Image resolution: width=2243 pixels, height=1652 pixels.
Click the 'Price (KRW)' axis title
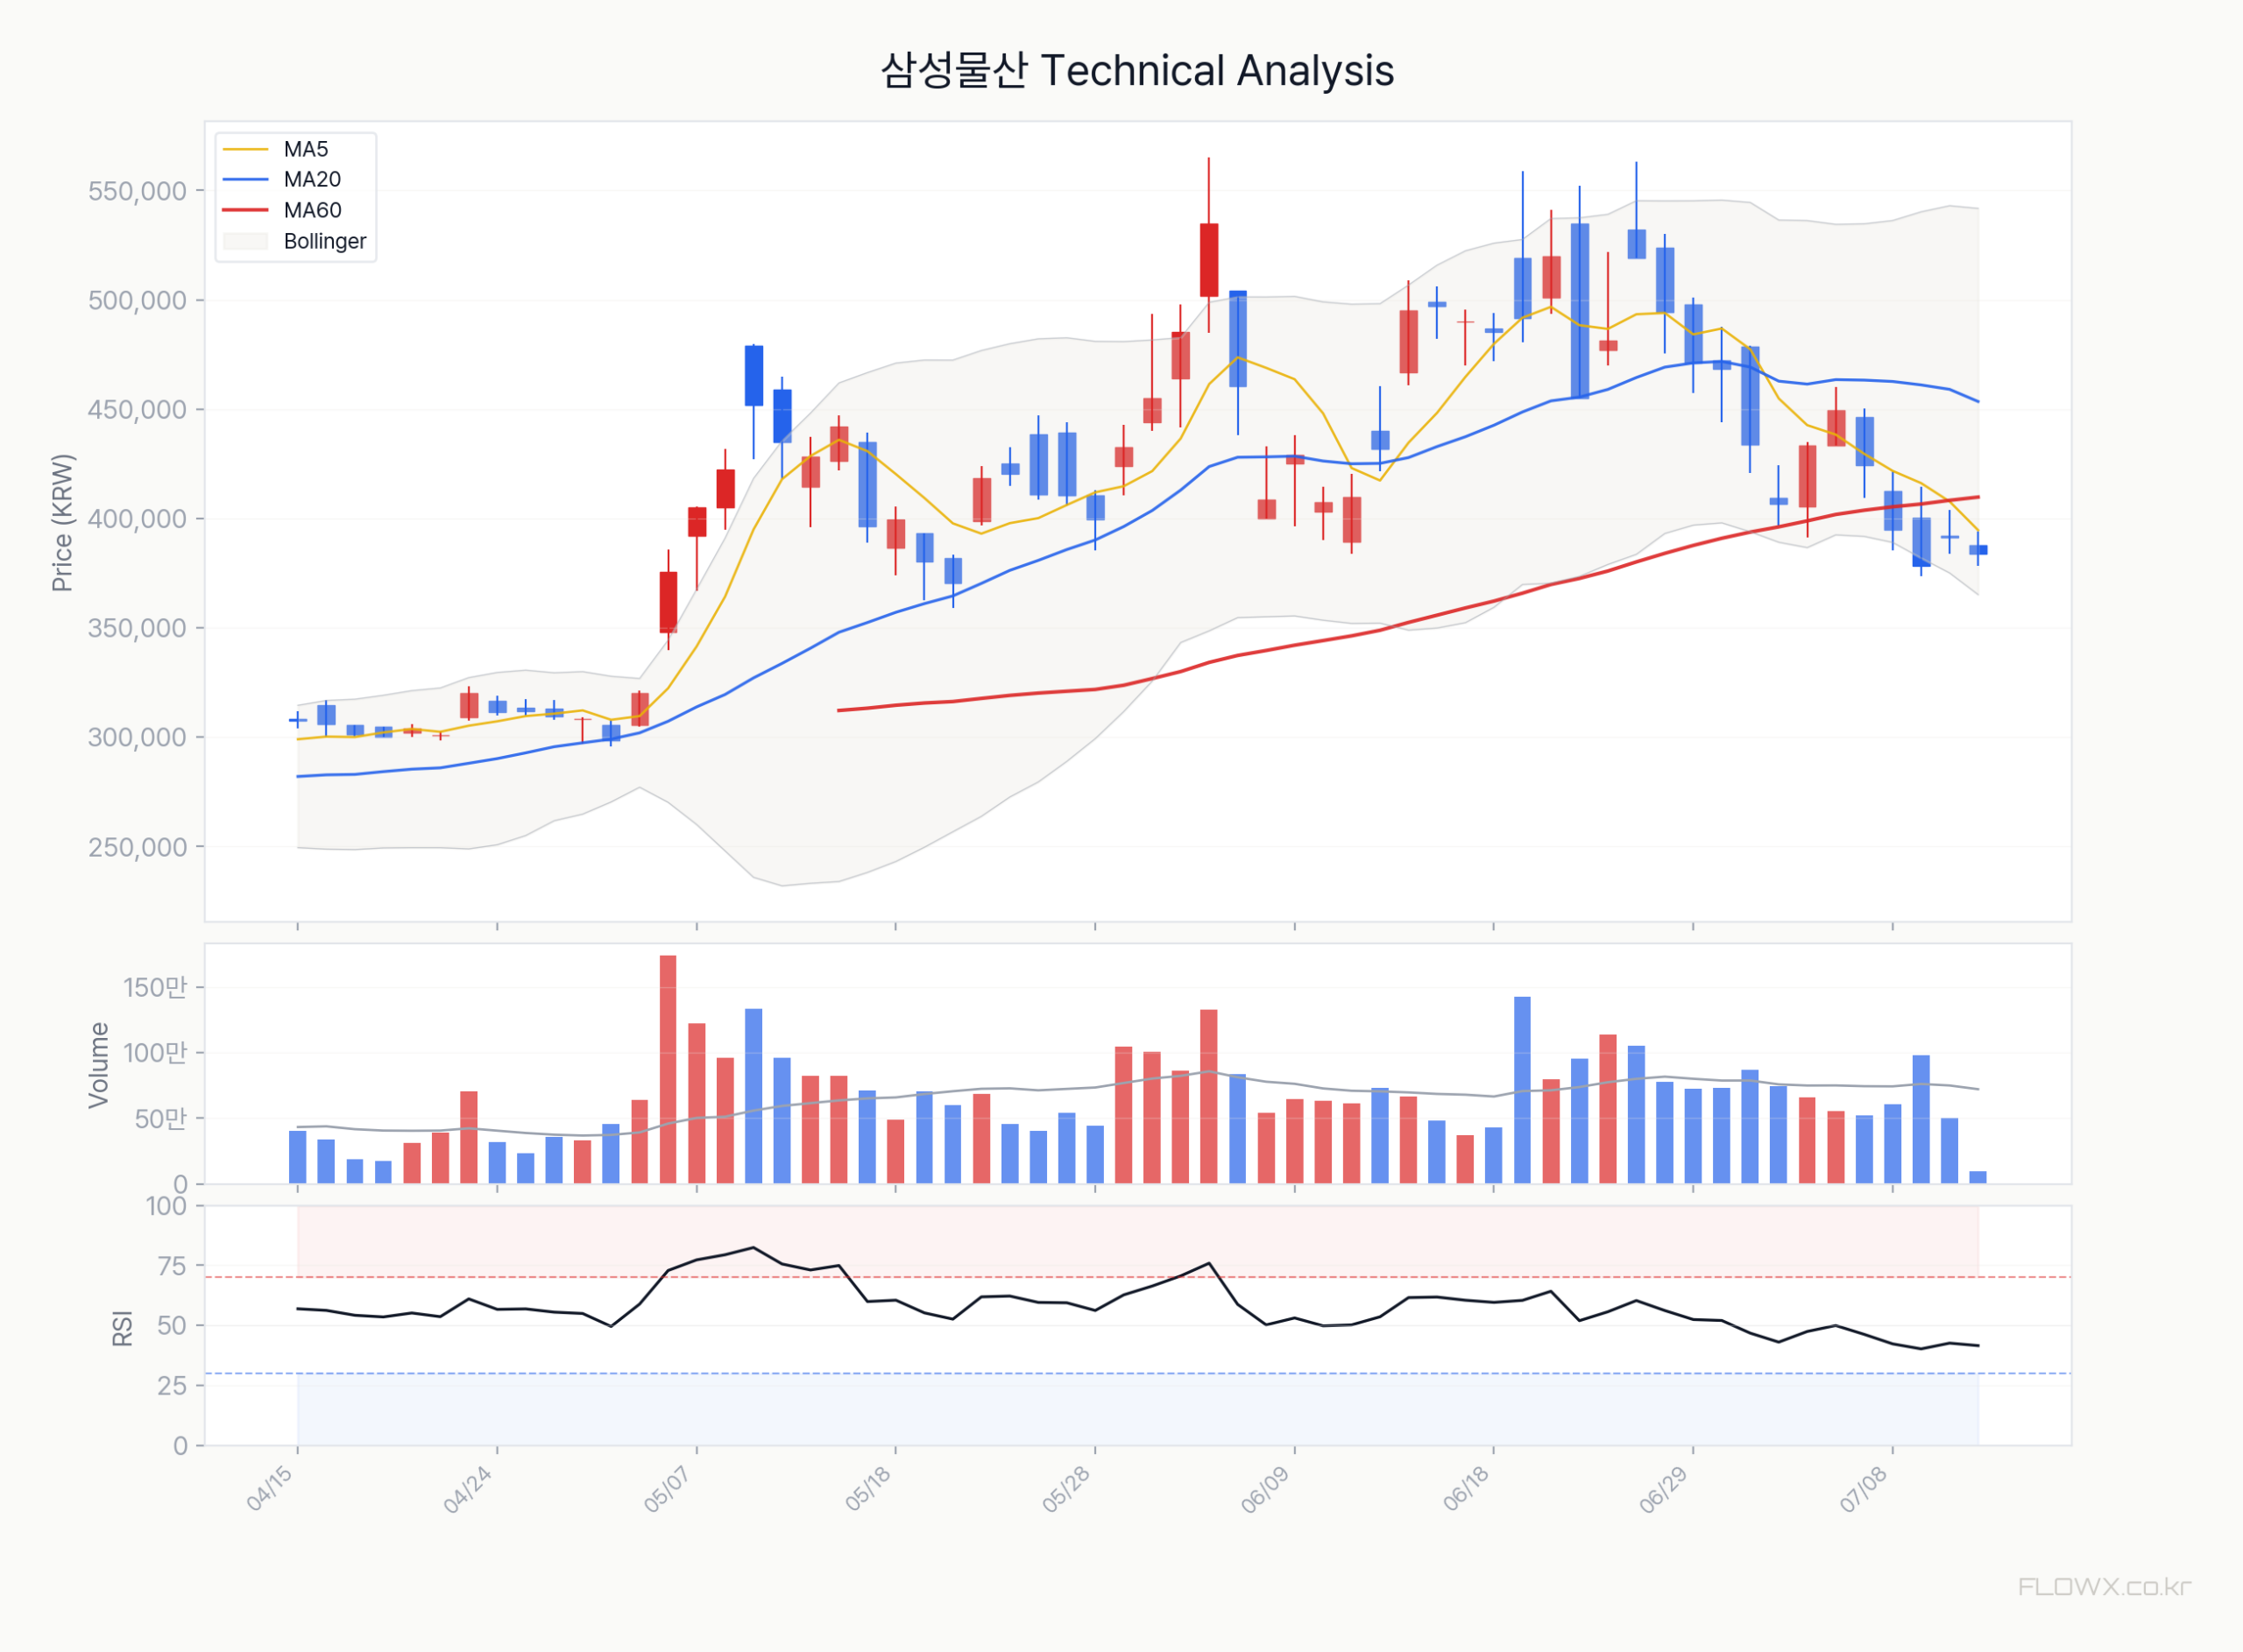click(x=62, y=523)
